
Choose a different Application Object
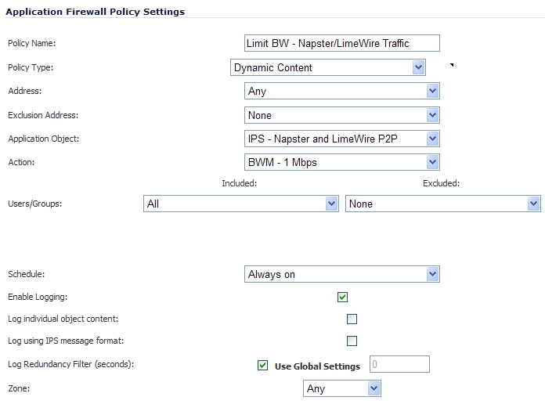(x=341, y=139)
